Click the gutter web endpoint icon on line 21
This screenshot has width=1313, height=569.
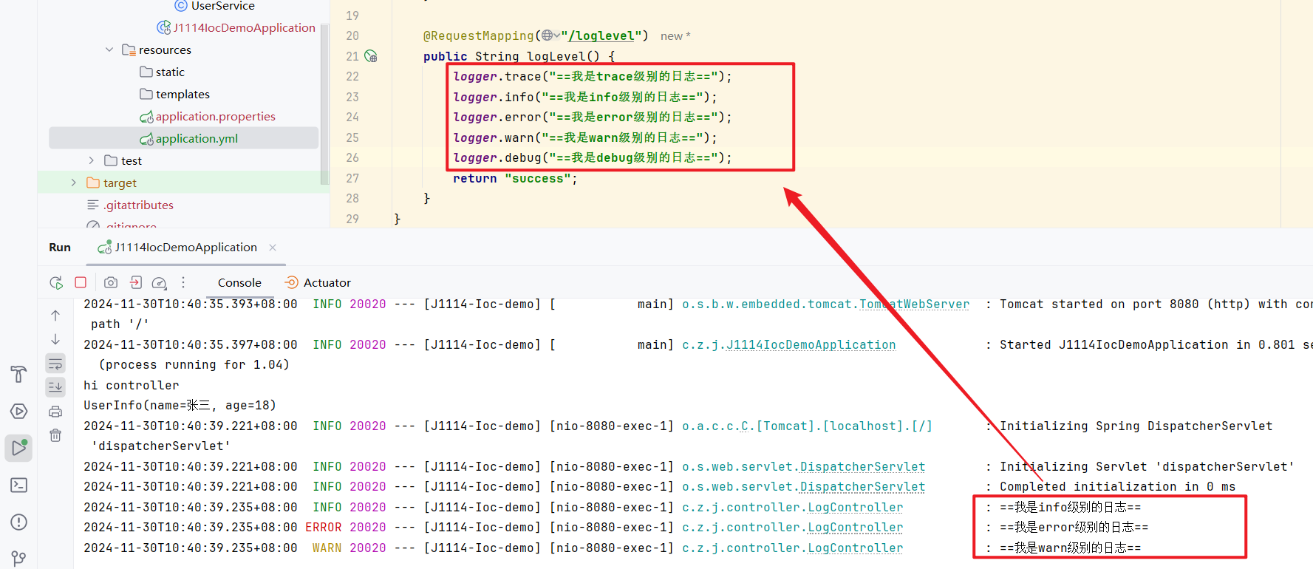click(371, 56)
